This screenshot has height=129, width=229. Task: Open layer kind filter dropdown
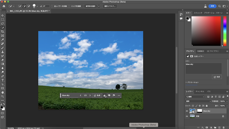point(195,97)
